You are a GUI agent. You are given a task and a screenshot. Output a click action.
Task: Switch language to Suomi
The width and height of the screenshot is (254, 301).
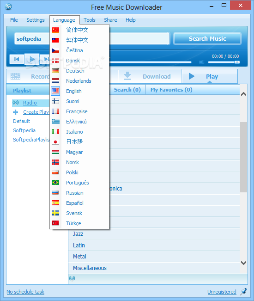[79, 101]
